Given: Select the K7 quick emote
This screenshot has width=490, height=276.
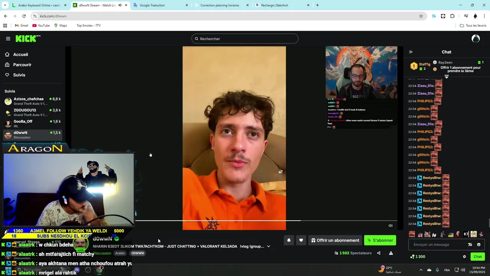Looking at the screenshot, I should (x=466, y=234).
